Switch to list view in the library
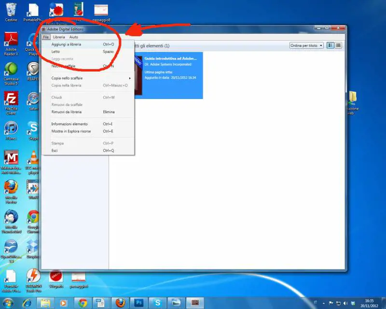The width and height of the screenshot is (386, 309). pos(338,45)
